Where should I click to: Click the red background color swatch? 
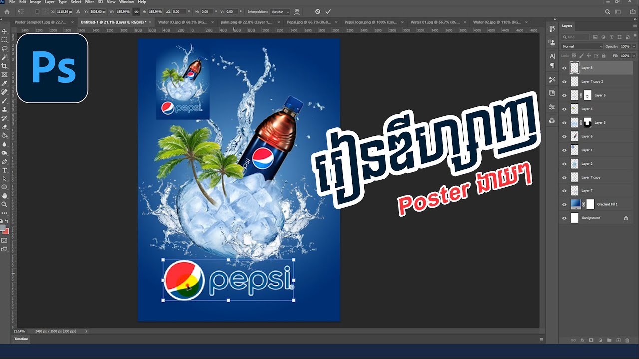(x=6, y=231)
